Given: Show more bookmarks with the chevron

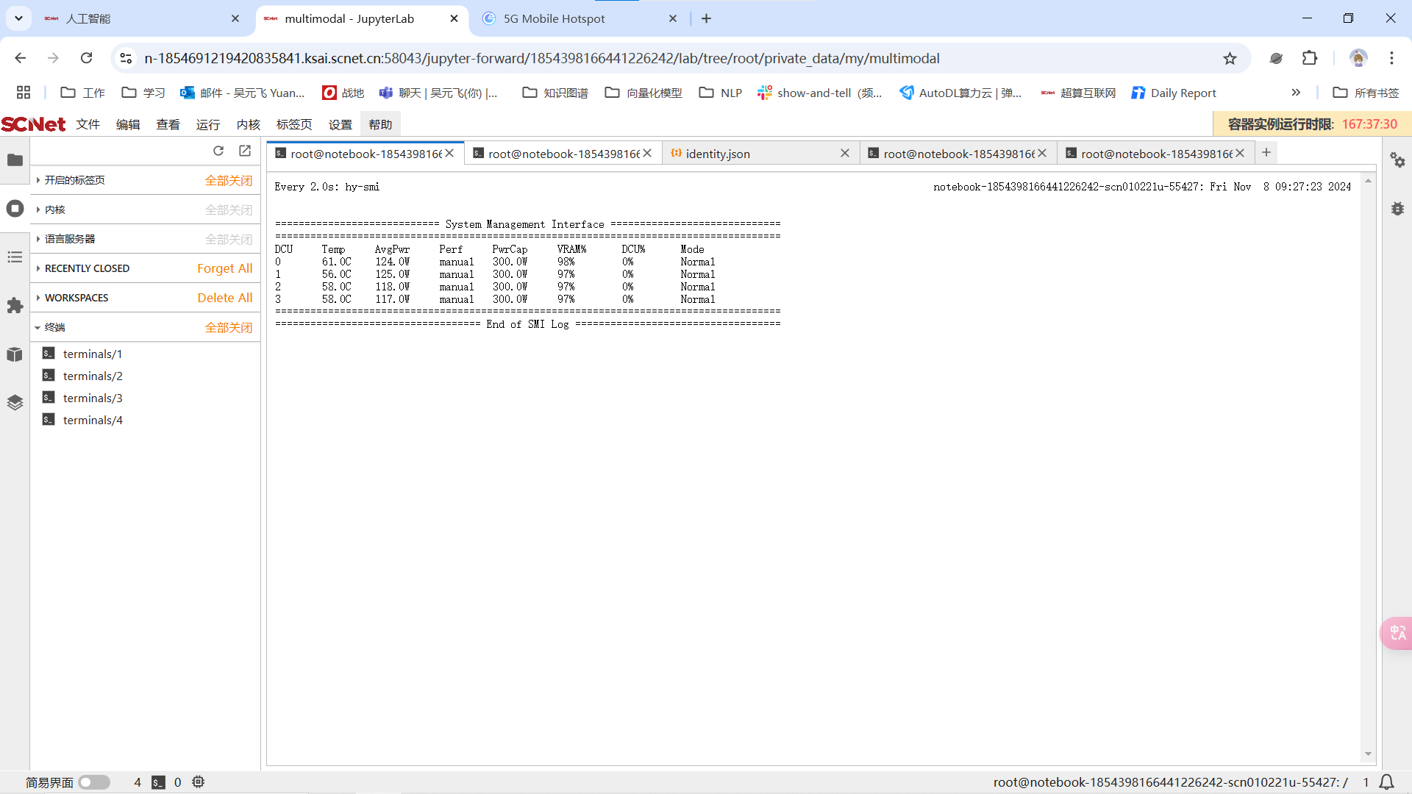Looking at the screenshot, I should [x=1296, y=93].
